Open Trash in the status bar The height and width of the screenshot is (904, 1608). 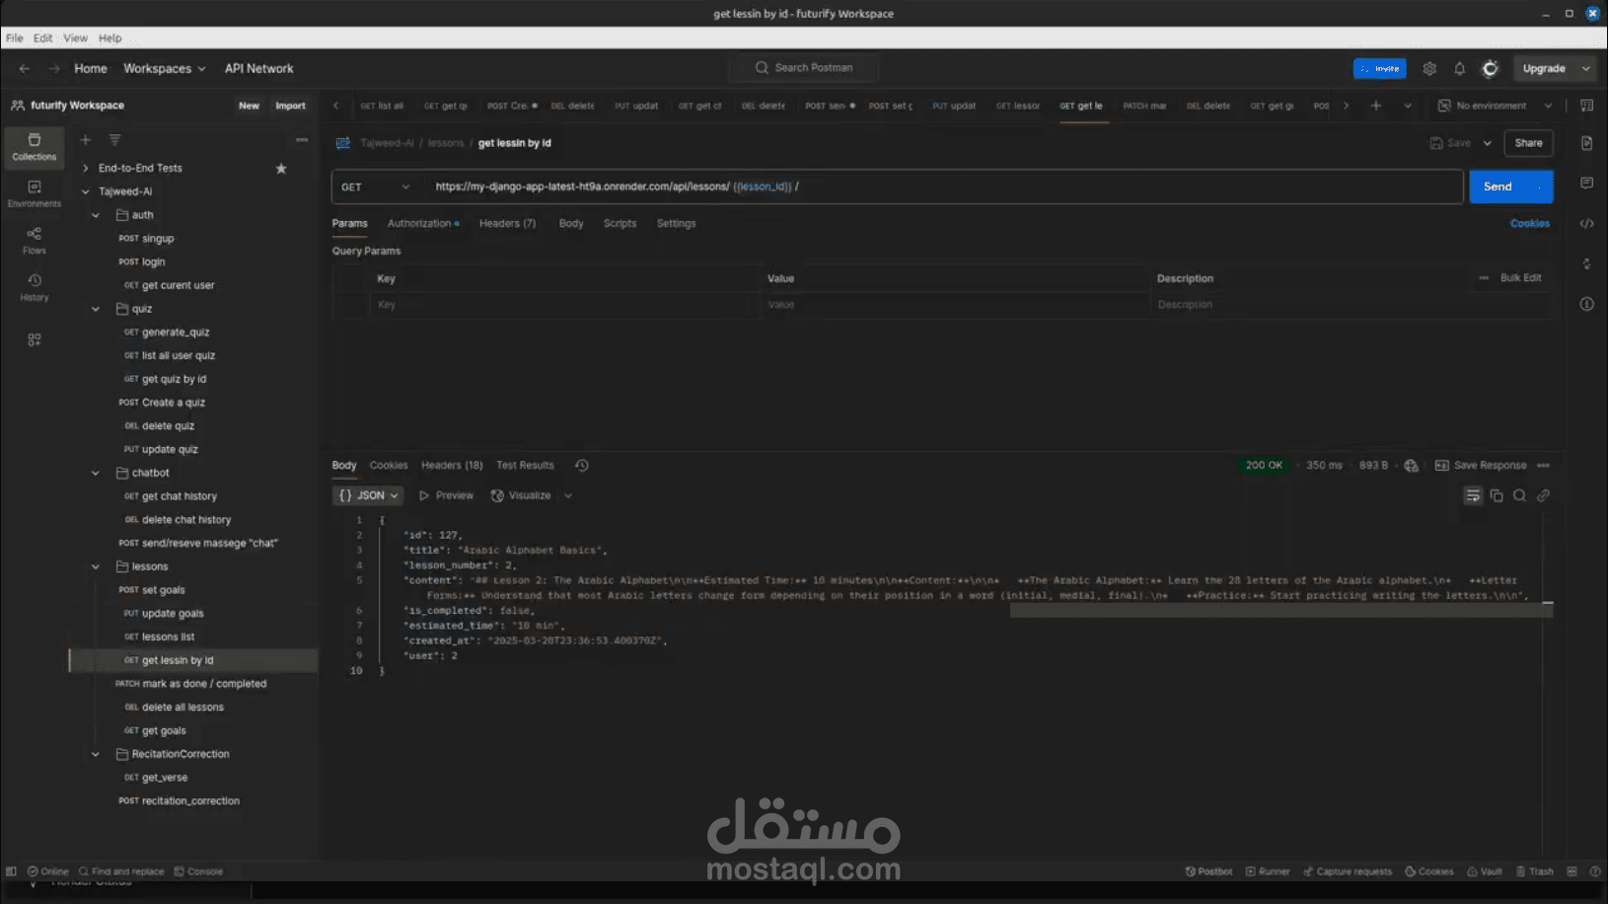[1535, 871]
